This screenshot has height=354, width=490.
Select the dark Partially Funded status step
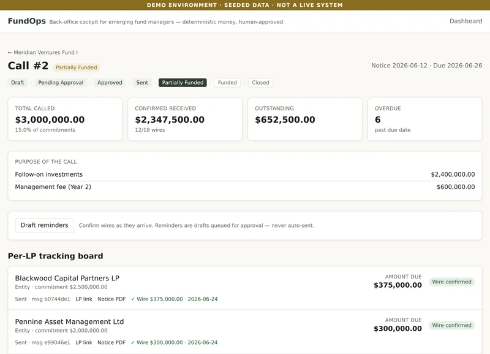click(x=183, y=83)
